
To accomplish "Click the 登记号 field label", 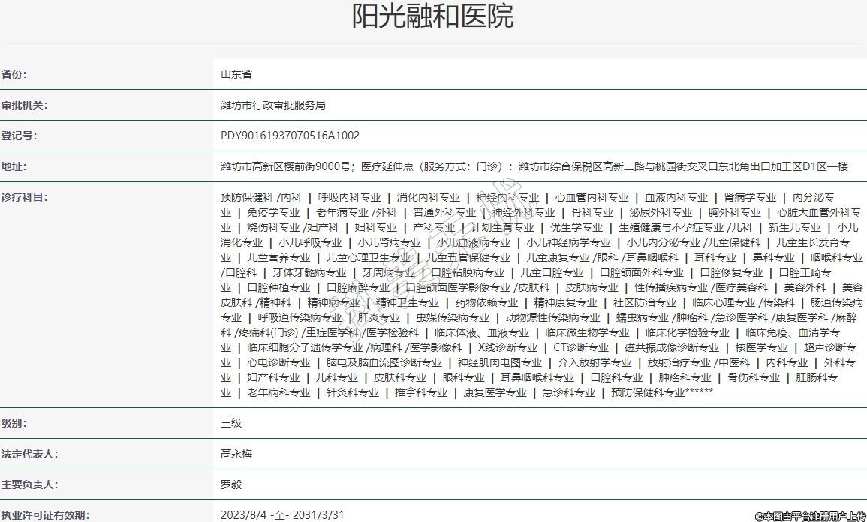I will (19, 136).
